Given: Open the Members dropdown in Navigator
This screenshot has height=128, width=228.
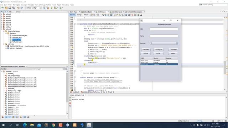Looking at the screenshot, I should [x=17, y=69].
